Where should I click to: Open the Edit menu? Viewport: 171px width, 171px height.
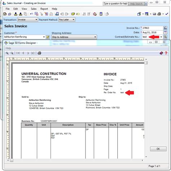point(16,9)
